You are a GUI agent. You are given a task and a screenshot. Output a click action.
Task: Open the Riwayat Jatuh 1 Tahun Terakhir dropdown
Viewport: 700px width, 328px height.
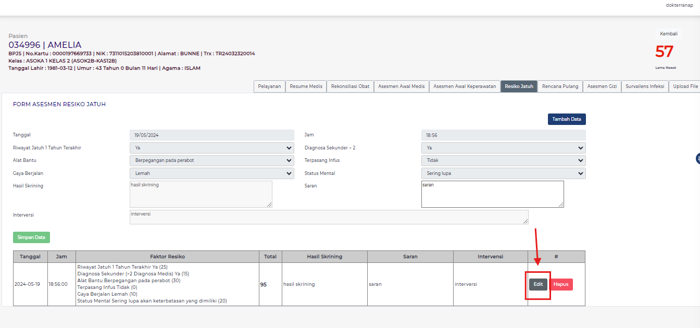(211, 147)
